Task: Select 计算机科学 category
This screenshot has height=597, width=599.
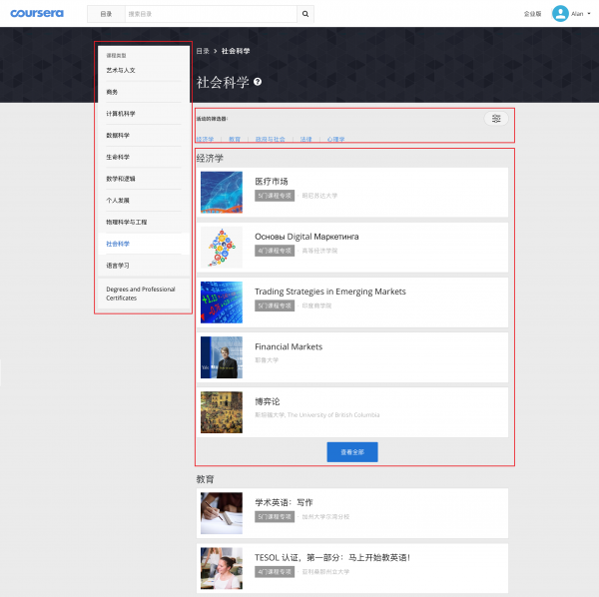Action: pos(121,114)
